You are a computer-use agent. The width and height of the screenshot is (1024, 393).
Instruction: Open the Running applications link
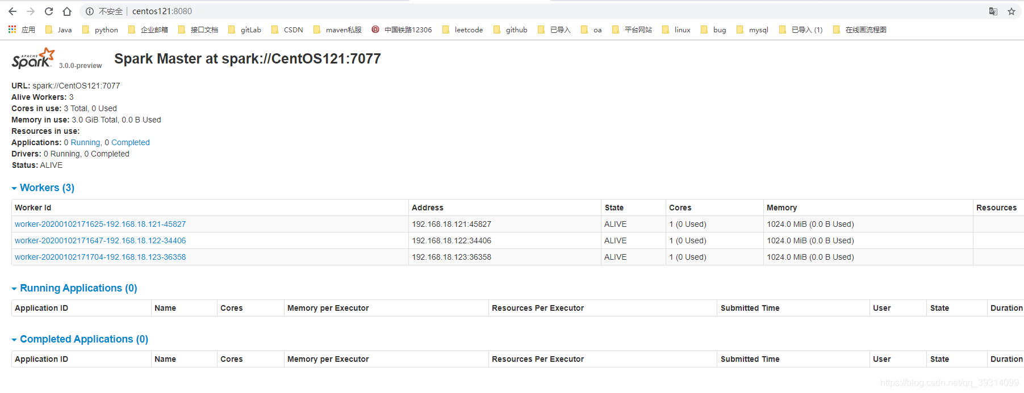click(x=85, y=142)
